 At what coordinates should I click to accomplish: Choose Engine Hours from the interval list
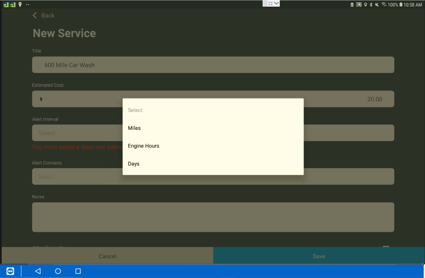[x=144, y=146]
